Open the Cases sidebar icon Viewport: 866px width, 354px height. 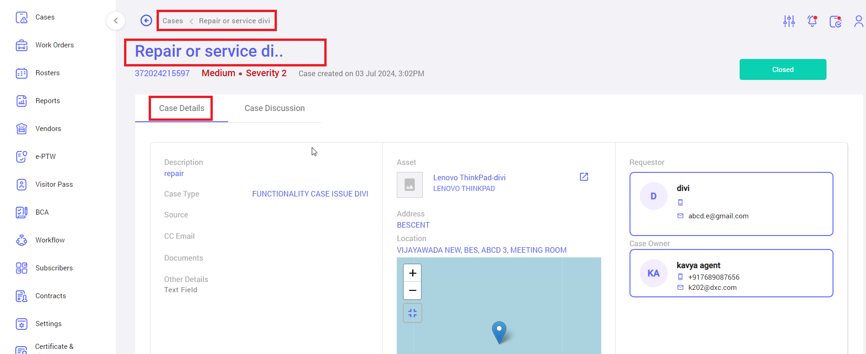tap(22, 17)
